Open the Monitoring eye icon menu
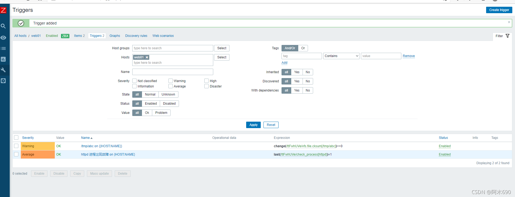Screen dimensions: 515x197 coord(3,38)
